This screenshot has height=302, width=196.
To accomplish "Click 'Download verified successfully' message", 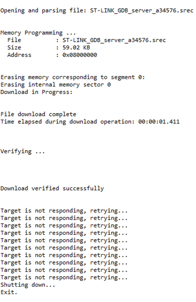I will [52, 188].
